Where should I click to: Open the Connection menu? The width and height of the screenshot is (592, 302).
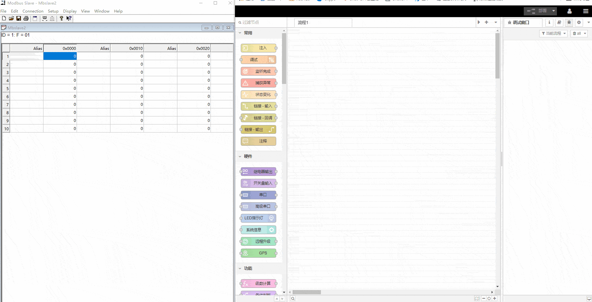[33, 11]
